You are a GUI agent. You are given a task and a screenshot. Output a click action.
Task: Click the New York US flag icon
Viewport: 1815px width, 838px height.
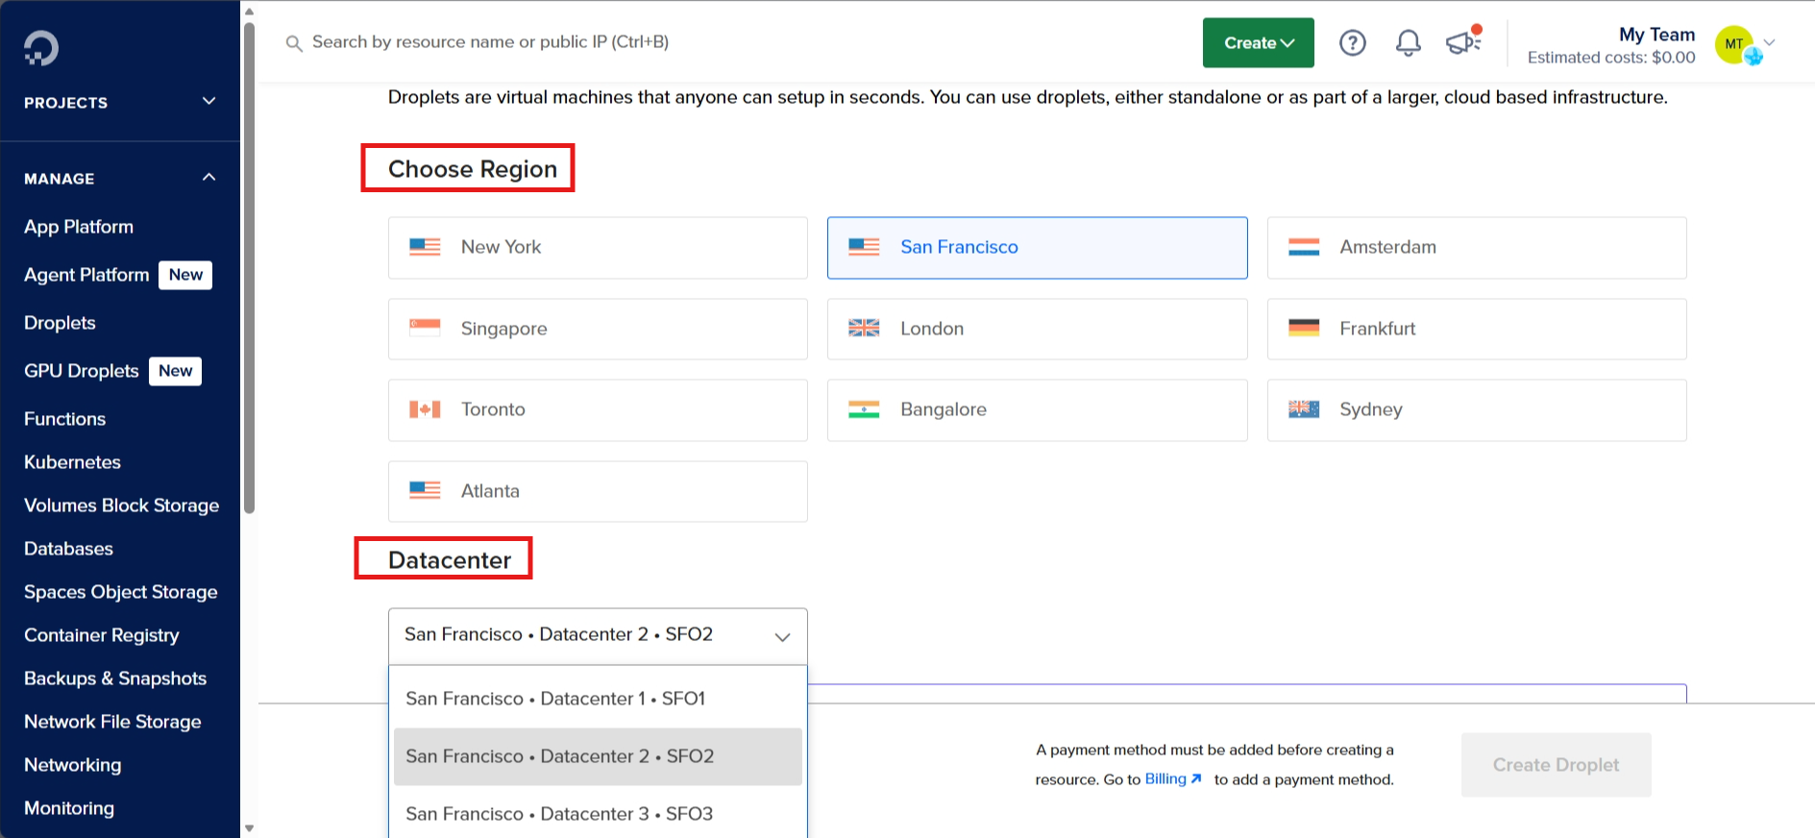[425, 247]
